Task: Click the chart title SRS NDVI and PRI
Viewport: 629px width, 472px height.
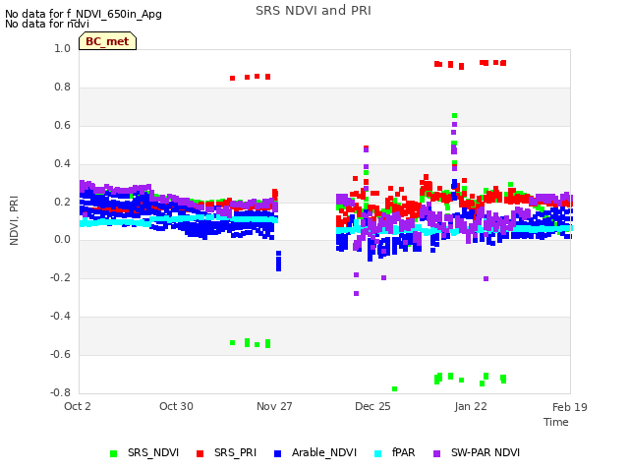Action: pos(314,11)
